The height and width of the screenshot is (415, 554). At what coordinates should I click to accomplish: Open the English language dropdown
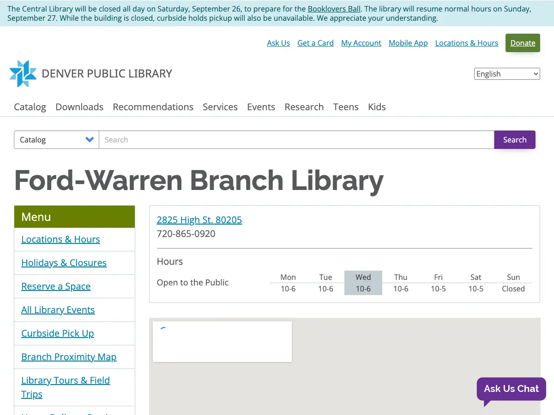(507, 74)
